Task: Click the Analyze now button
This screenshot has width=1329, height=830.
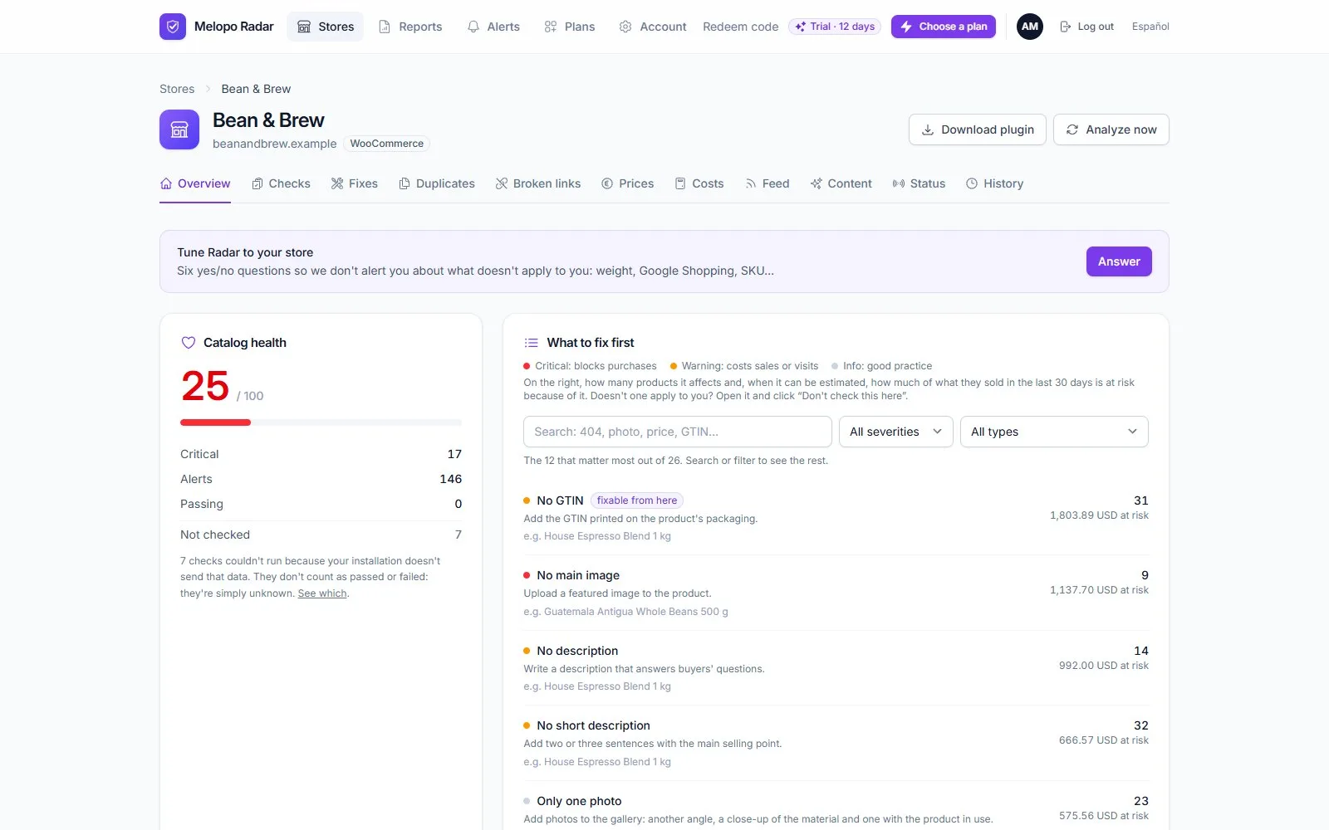Action: pos(1111,129)
